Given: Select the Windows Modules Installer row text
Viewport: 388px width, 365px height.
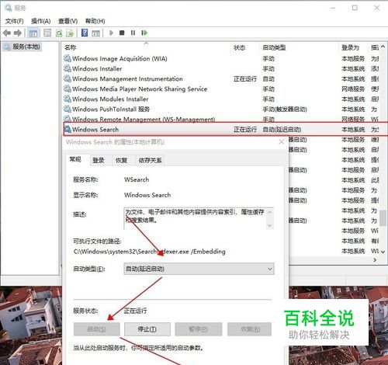Looking at the screenshot, I should click(x=110, y=99).
